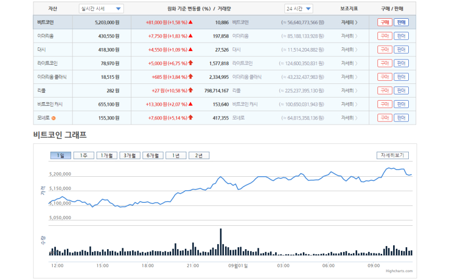The height and width of the screenshot is (280, 449).
Task: Sell 모네로 with 판매 button
Action: [x=401, y=118]
